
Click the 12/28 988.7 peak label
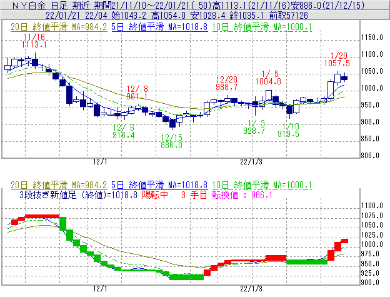pos(227,83)
